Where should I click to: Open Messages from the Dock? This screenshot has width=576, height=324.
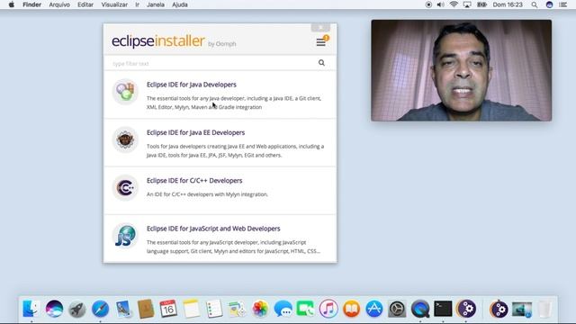coord(283,309)
